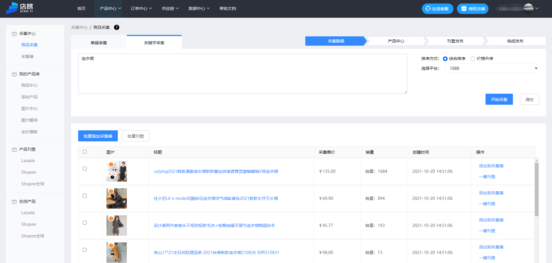Screen dimensions: 552x263
Task: Click the 店梯 DianTi logo icon
Action: click(11, 8)
